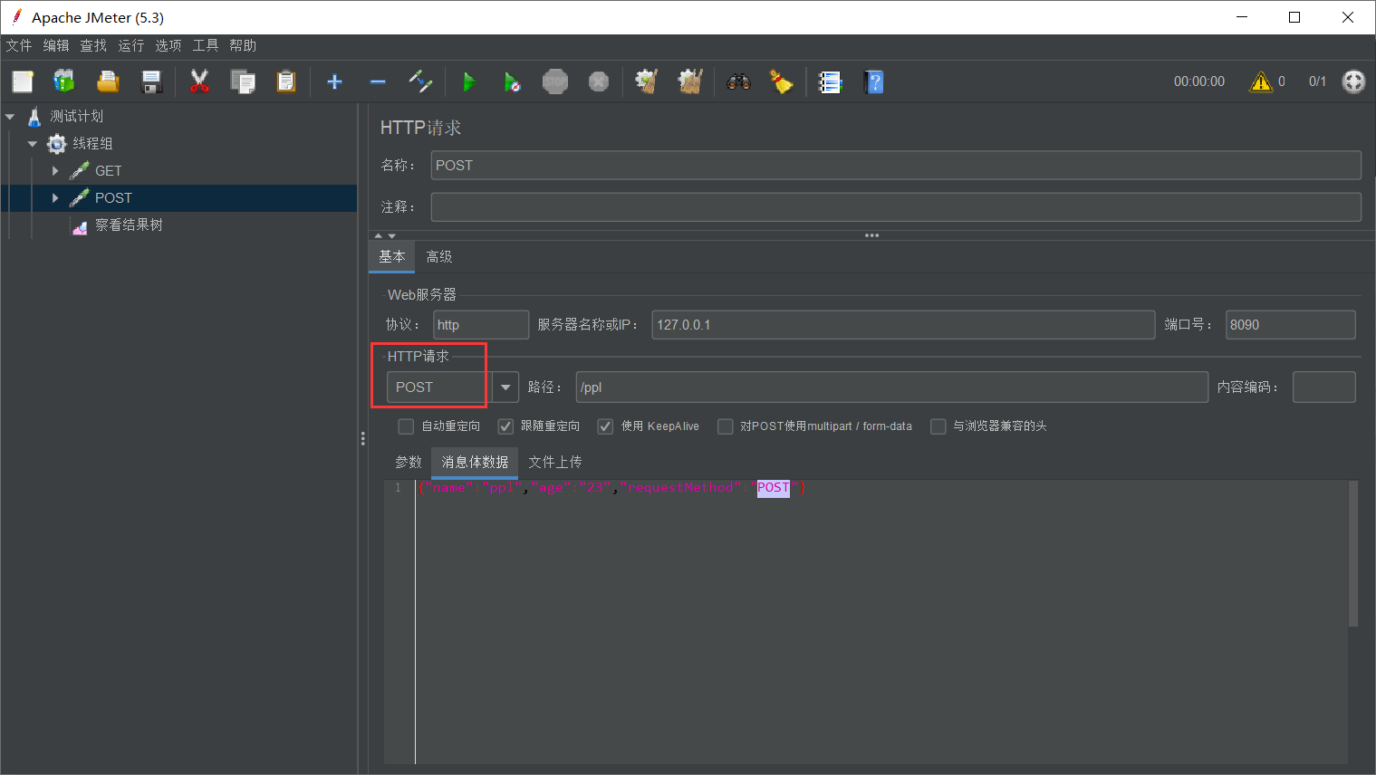Viewport: 1376px width, 775px height.
Task: Toggle the 使用 KeepAlive checkbox
Action: tap(605, 426)
